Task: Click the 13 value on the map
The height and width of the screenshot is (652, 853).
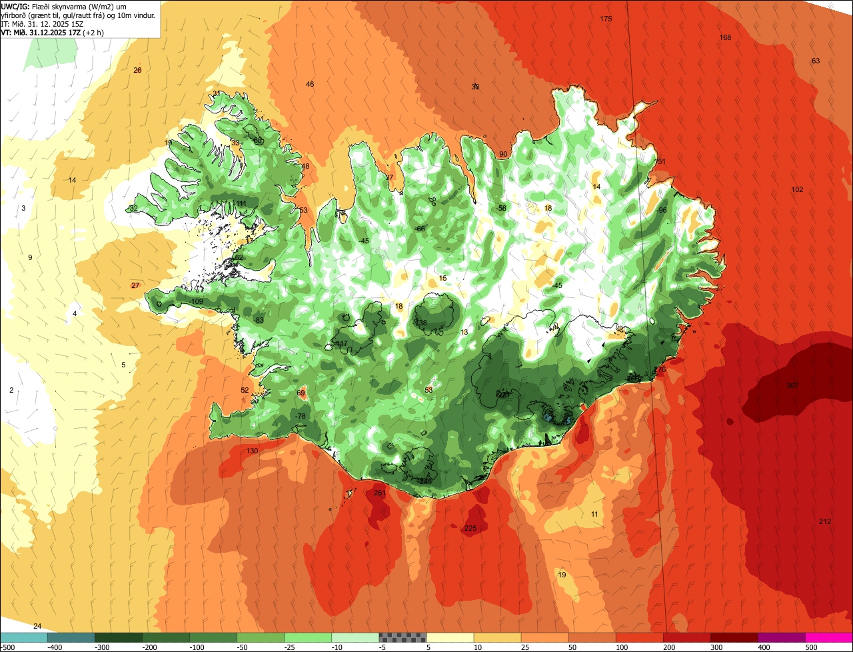Action: pyautogui.click(x=464, y=332)
